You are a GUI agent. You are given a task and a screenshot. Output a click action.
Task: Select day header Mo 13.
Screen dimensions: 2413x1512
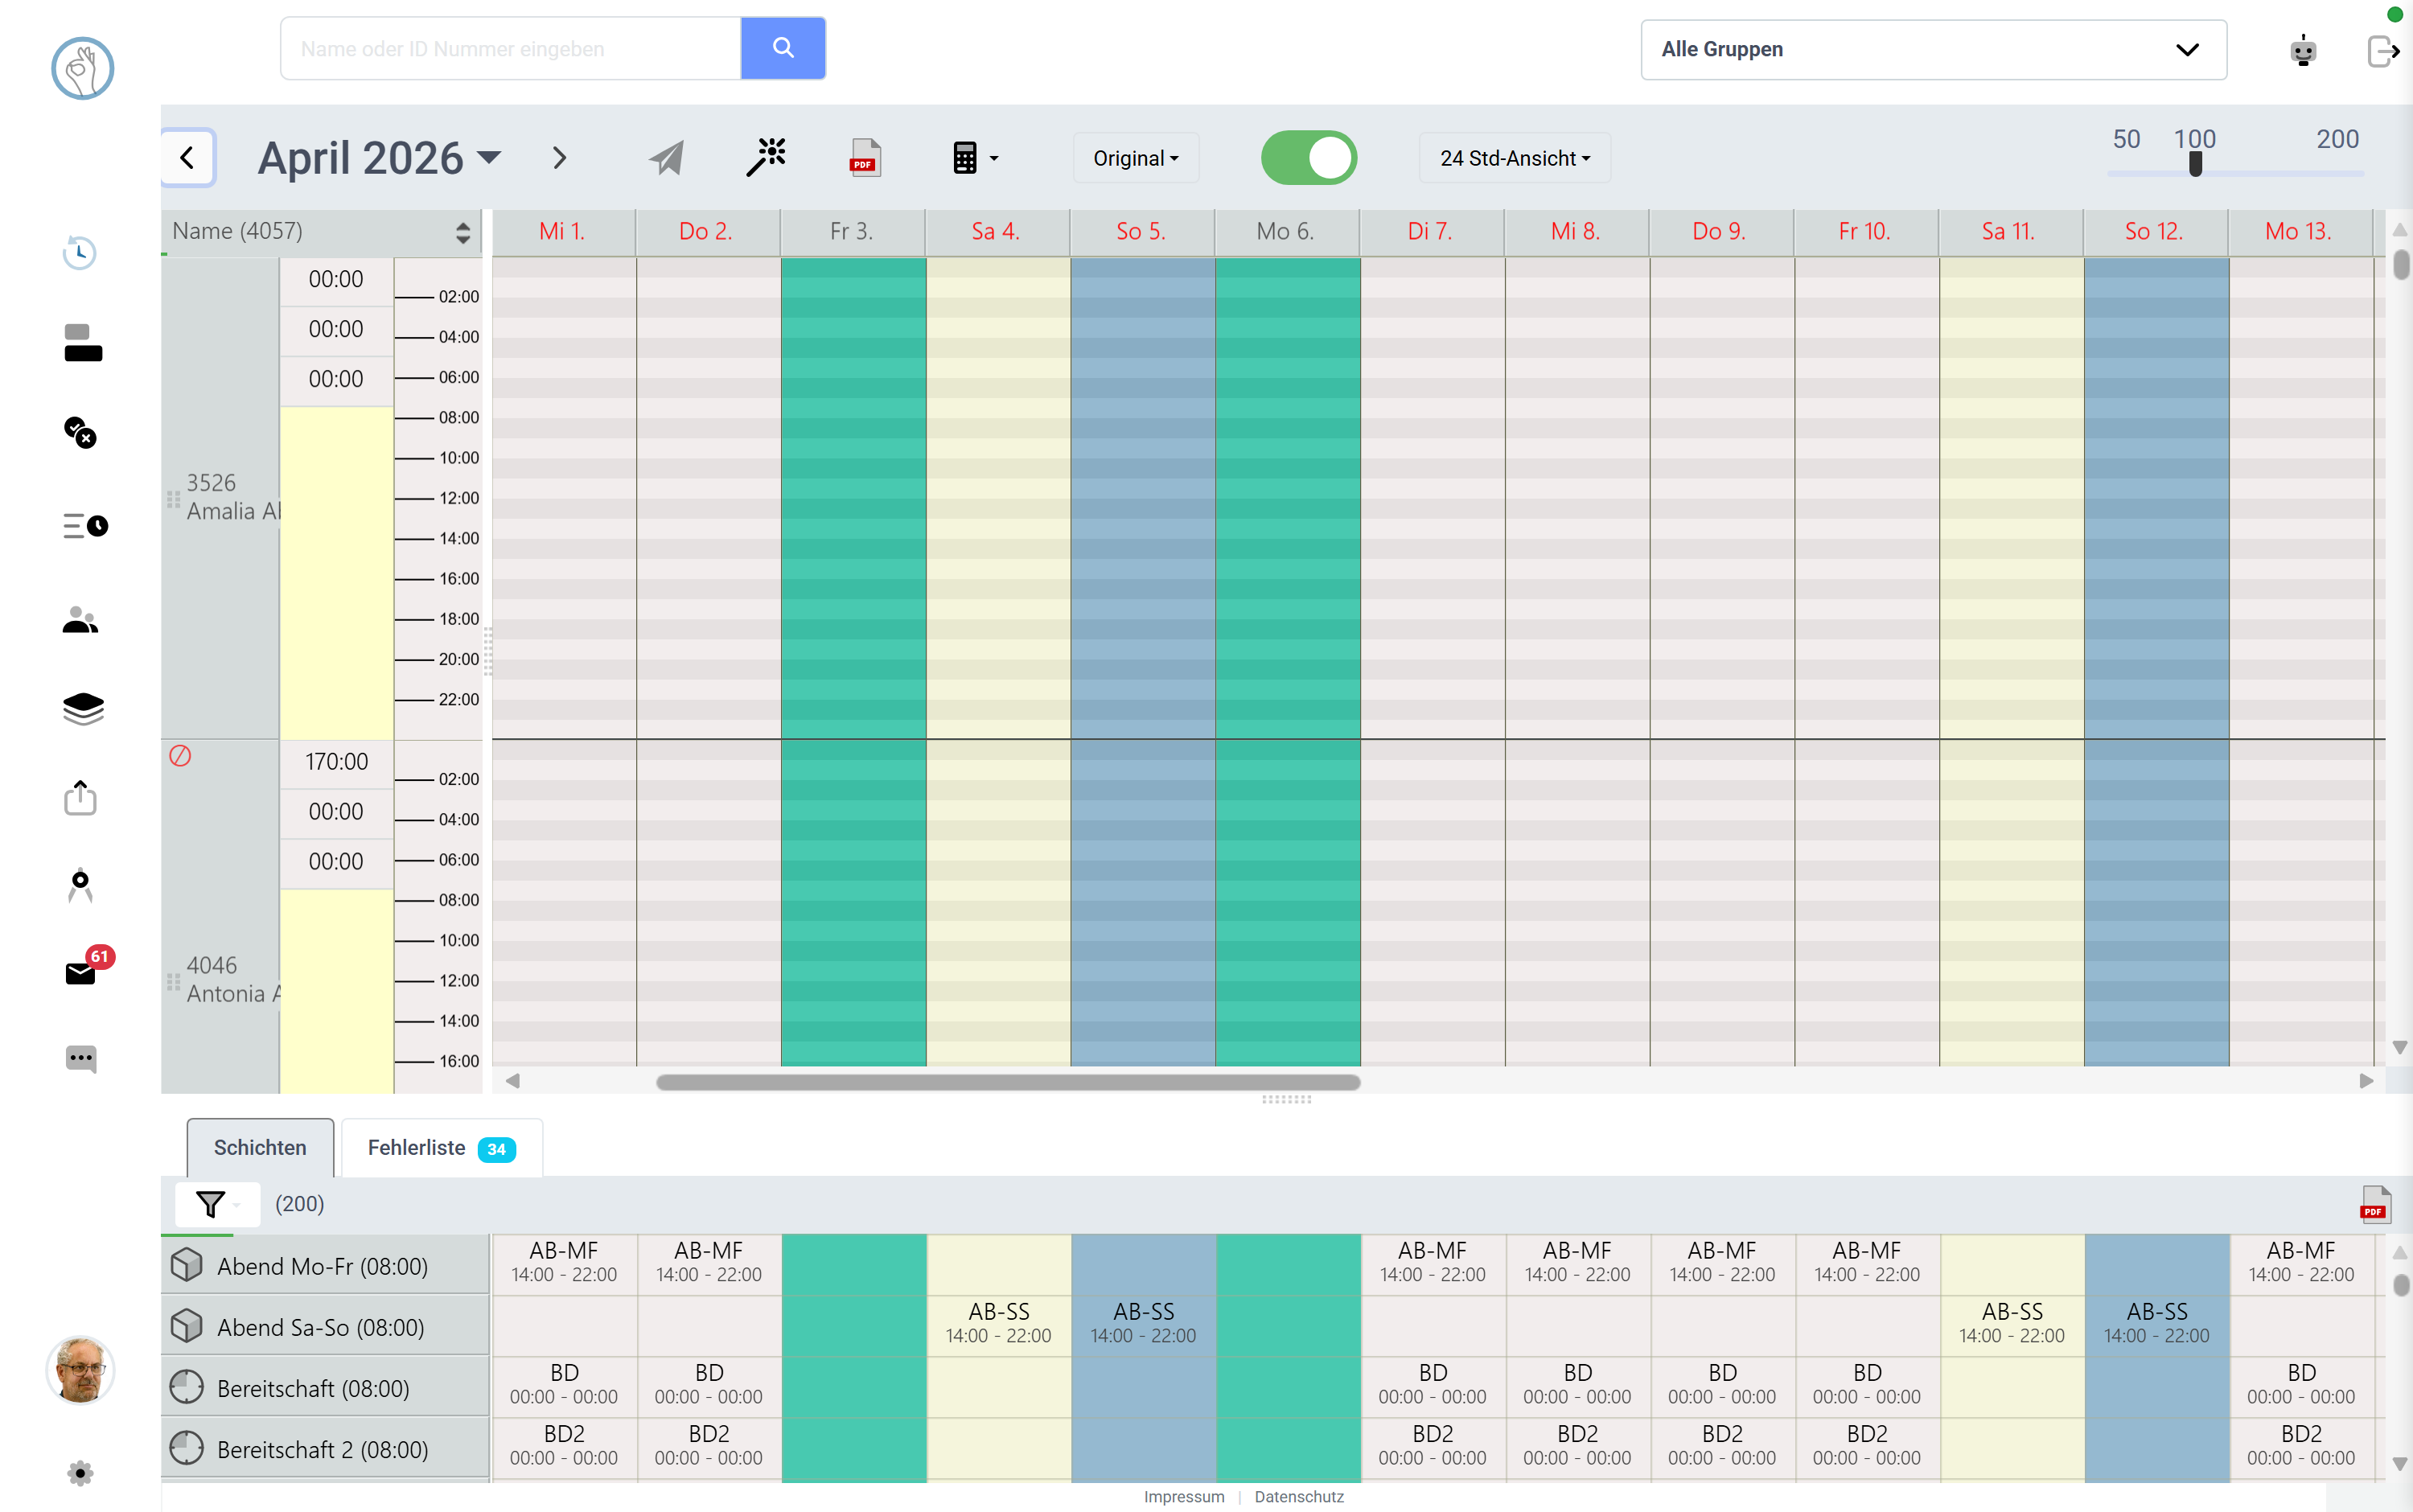(x=2299, y=231)
